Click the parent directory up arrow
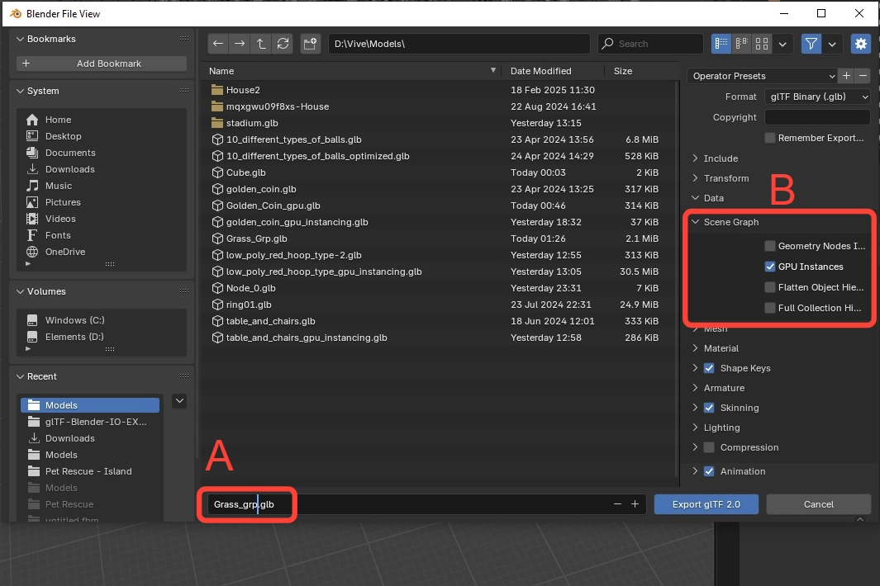 coord(261,44)
